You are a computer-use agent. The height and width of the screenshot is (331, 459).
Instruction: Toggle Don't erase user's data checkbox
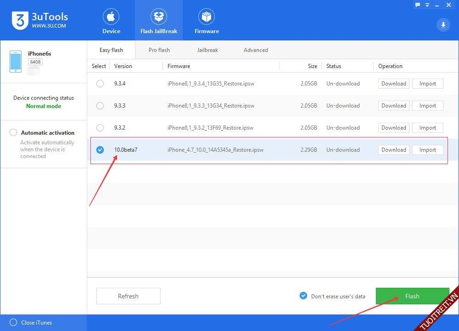coord(303,296)
